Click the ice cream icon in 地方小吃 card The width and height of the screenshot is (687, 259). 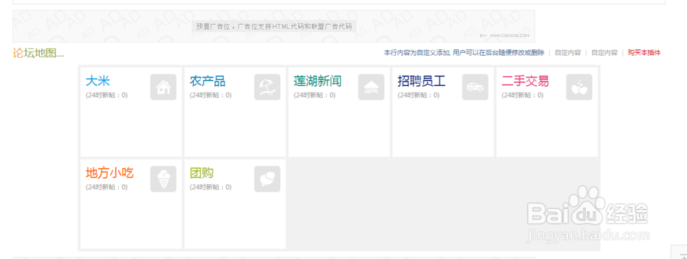(164, 179)
